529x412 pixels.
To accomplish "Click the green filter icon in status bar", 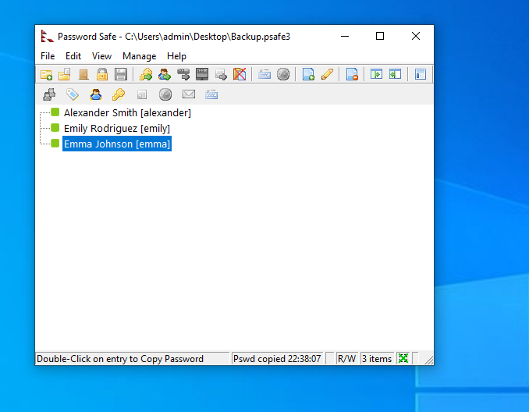I will (x=403, y=358).
